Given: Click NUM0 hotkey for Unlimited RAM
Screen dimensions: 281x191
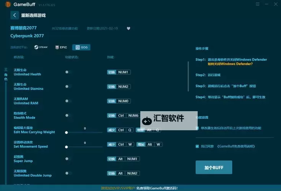Looking at the screenshot, I should (x=119, y=101).
